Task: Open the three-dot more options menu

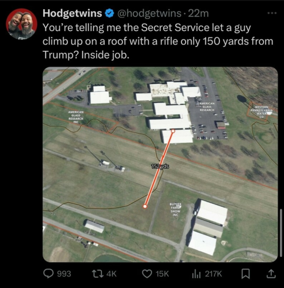Action: 272,13
